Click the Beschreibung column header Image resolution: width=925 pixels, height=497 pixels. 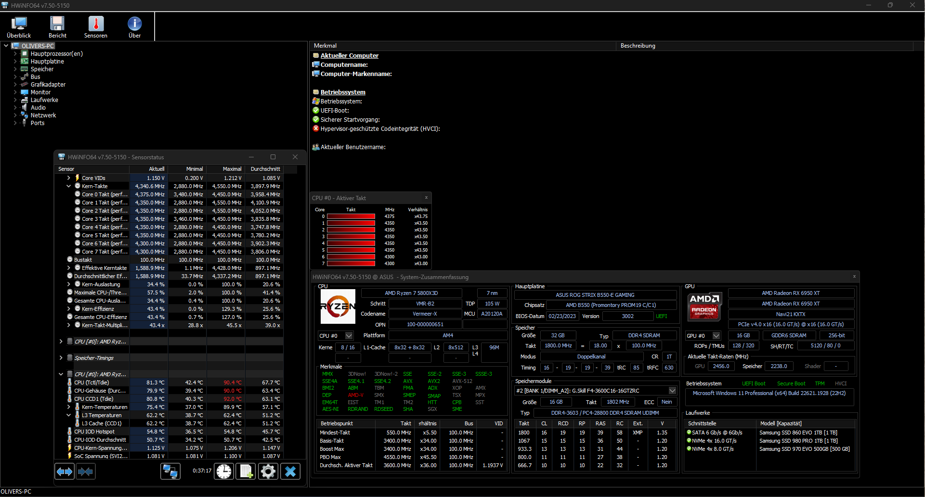pos(764,46)
